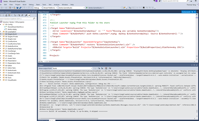The width and height of the screenshot is (199, 121).
Task: Open the zoom level 121 % dropdown
Action: click(x=42, y=62)
